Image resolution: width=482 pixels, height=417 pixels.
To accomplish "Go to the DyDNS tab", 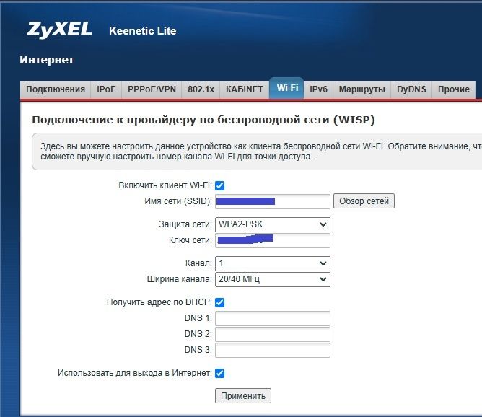I will tap(411, 89).
